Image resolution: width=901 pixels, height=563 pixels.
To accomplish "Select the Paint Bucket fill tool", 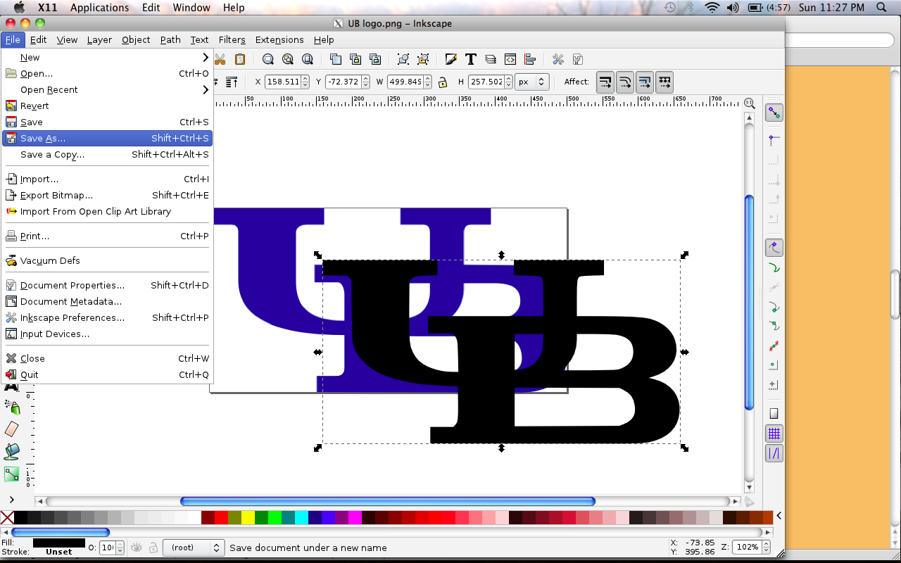I will tap(12, 451).
